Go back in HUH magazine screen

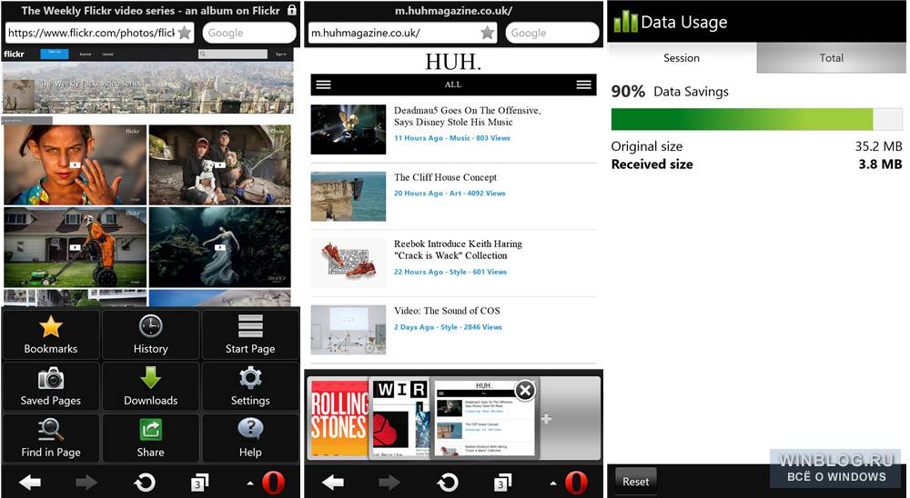coord(333,482)
